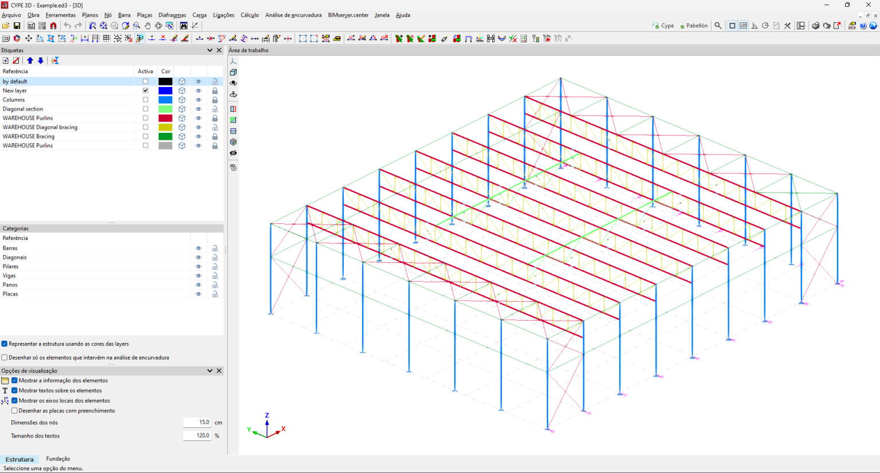Click the Pabellón button
The image size is (880, 473).
click(693, 26)
